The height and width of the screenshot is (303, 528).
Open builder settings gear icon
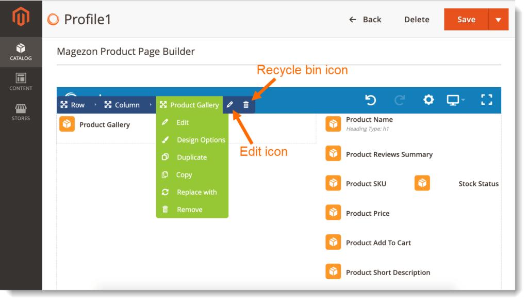(x=428, y=100)
